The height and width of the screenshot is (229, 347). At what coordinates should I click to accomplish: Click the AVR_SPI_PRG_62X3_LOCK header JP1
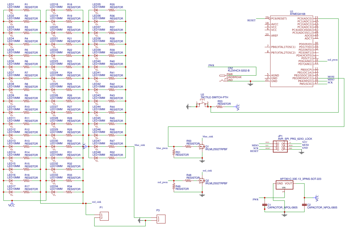[x=279, y=147]
